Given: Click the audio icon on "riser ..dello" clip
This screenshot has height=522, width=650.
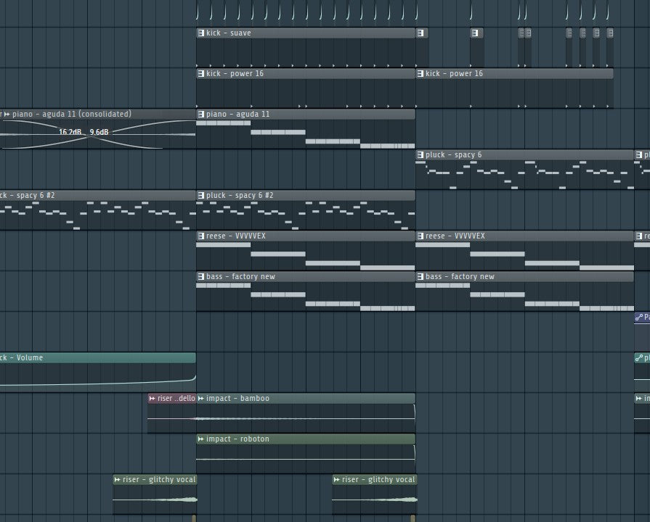Looking at the screenshot, I should coord(153,399).
